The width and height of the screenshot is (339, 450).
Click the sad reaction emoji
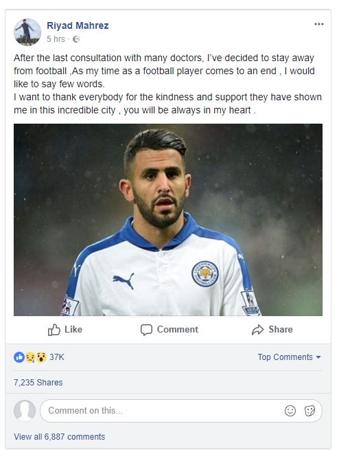(x=30, y=357)
